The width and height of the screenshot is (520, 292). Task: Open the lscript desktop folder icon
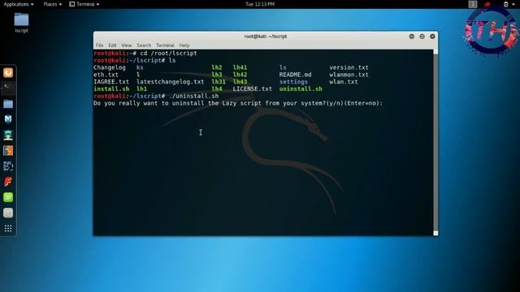21,23
